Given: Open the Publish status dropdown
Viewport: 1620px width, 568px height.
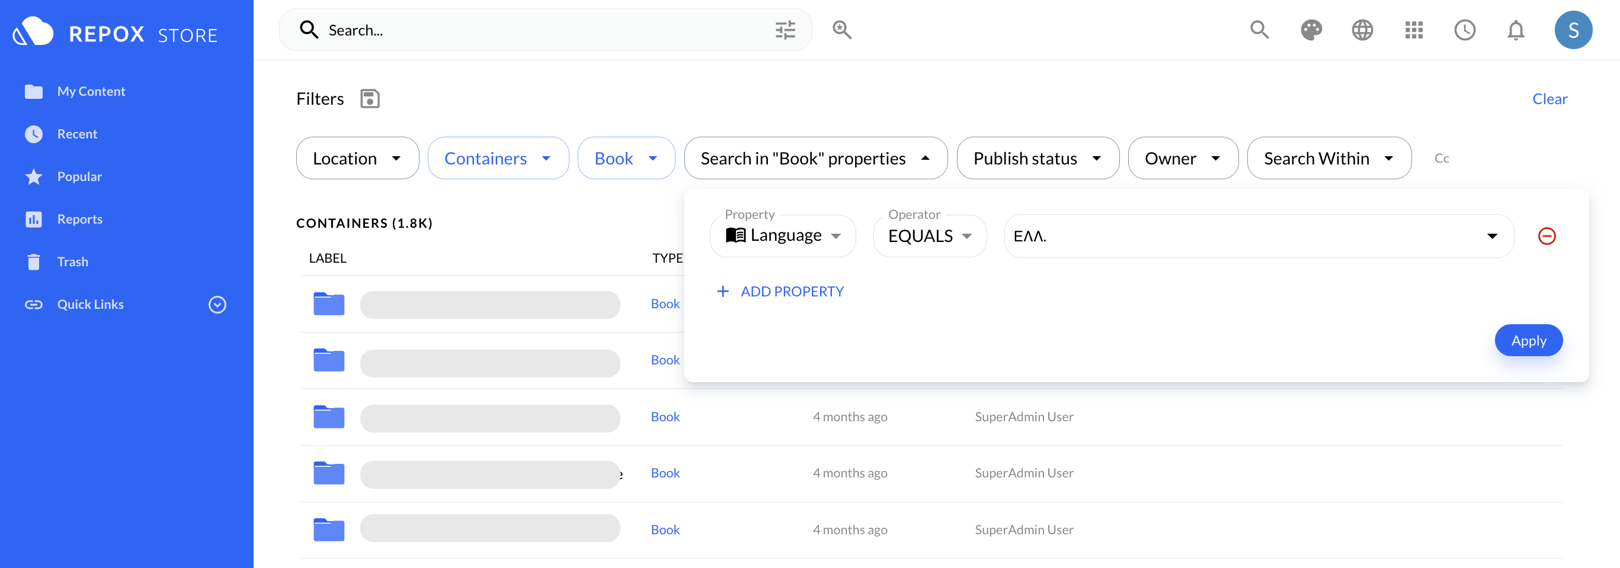Looking at the screenshot, I should click(x=1037, y=158).
